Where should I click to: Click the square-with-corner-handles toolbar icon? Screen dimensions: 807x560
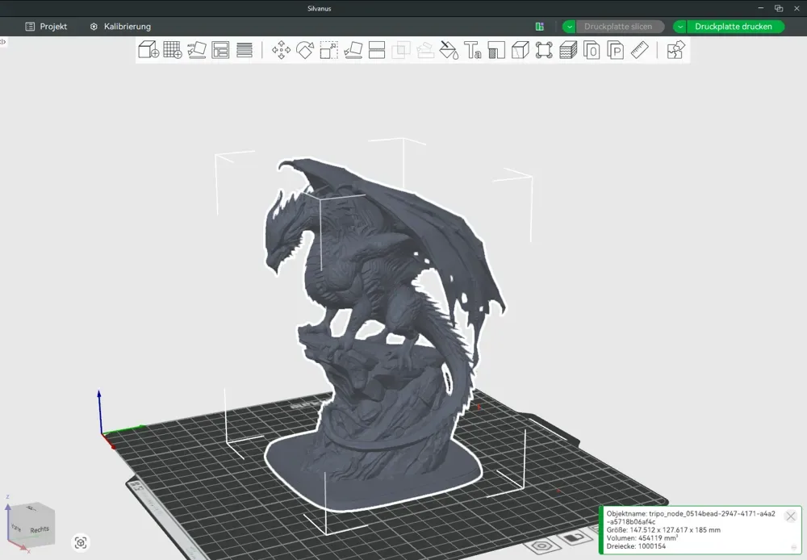click(x=544, y=50)
